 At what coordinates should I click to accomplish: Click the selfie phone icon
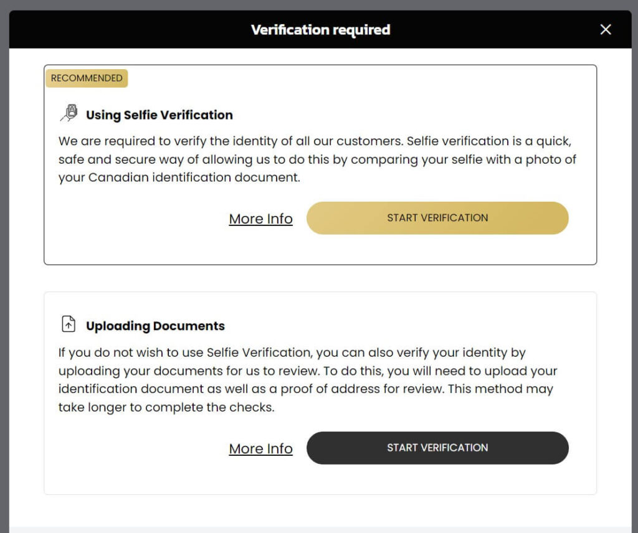point(69,113)
